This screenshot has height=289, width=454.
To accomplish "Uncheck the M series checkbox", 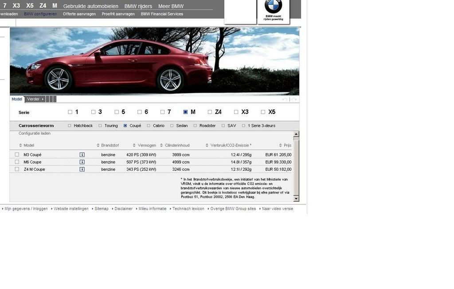I will (186, 112).
